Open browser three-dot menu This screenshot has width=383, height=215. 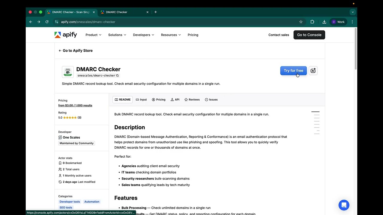tap(352, 22)
